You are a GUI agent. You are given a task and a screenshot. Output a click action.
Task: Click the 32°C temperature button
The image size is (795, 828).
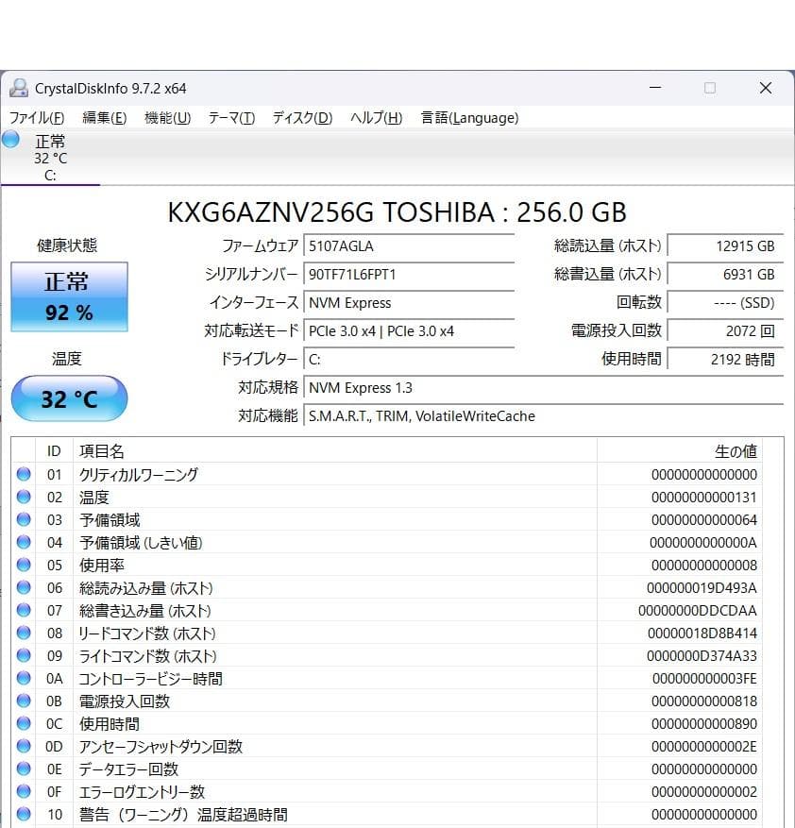pos(68,398)
